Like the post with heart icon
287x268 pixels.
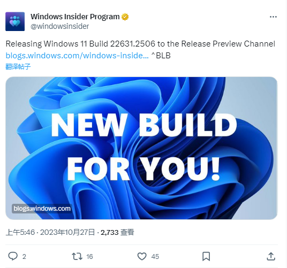[142, 256]
